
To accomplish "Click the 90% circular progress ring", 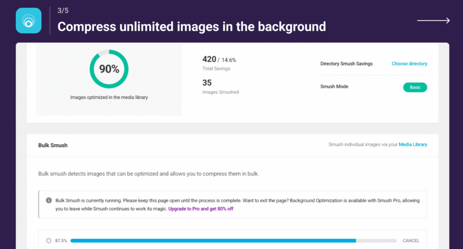I will 109,69.
